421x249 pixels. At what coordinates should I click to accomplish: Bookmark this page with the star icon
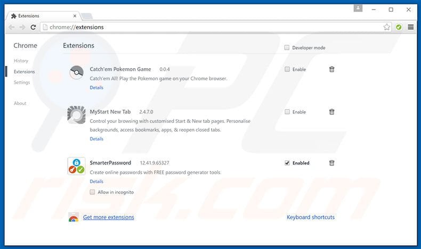point(387,27)
